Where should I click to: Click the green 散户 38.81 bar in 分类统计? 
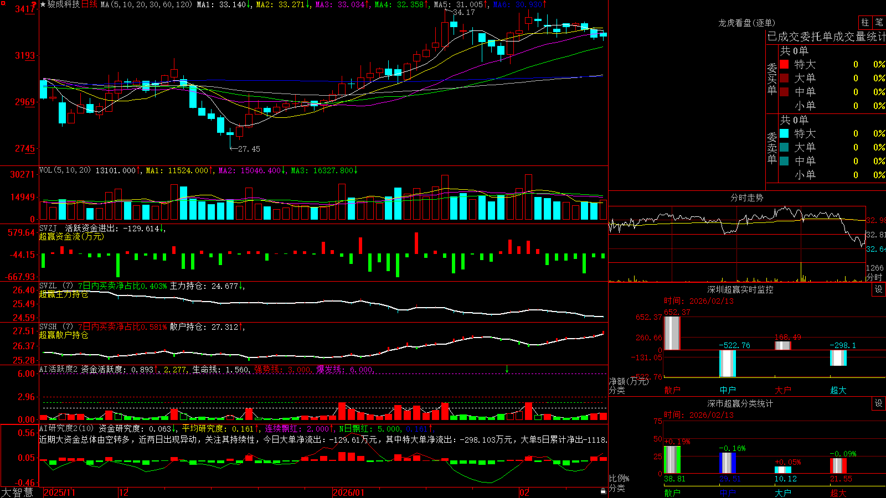point(672,460)
